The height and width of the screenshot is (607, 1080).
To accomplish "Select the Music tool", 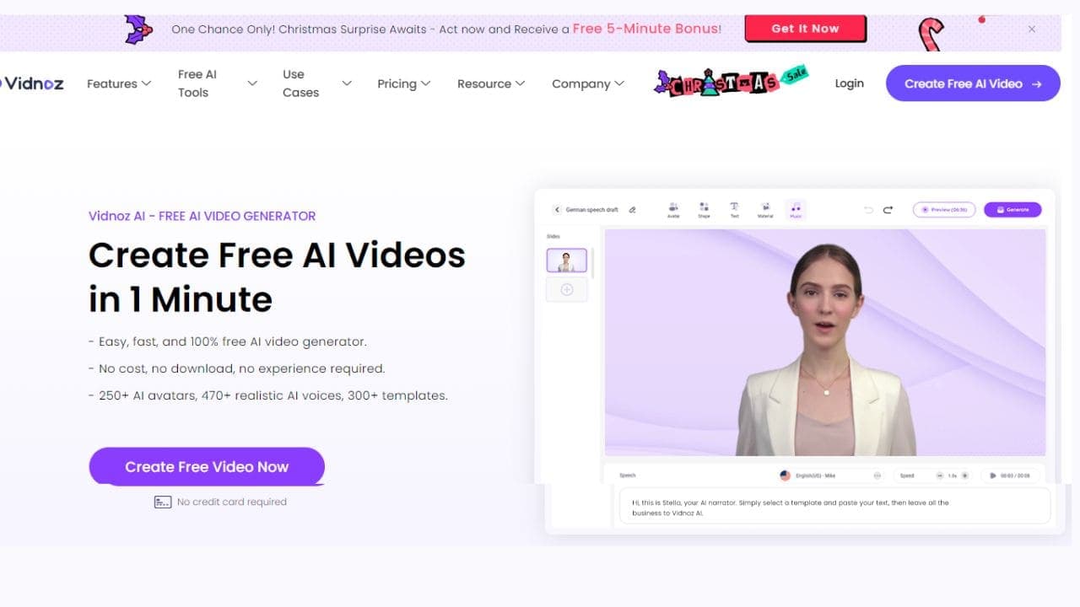I will point(795,208).
